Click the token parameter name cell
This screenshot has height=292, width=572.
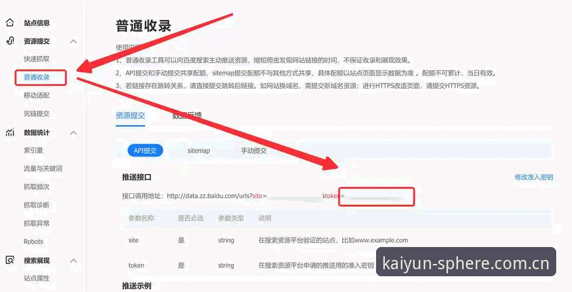point(136,265)
